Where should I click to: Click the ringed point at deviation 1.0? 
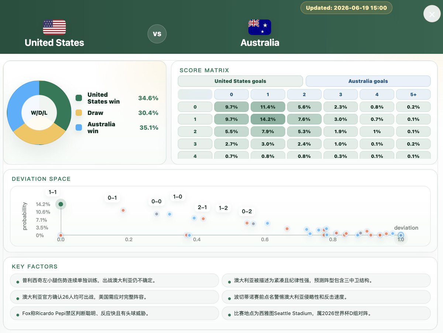[401, 235]
